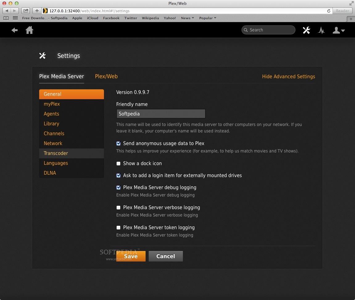Select Agents in settings sidebar
Screen dimensions: 355x300
click(x=72, y=114)
